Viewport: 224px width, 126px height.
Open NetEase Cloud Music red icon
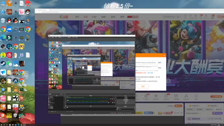9,55
